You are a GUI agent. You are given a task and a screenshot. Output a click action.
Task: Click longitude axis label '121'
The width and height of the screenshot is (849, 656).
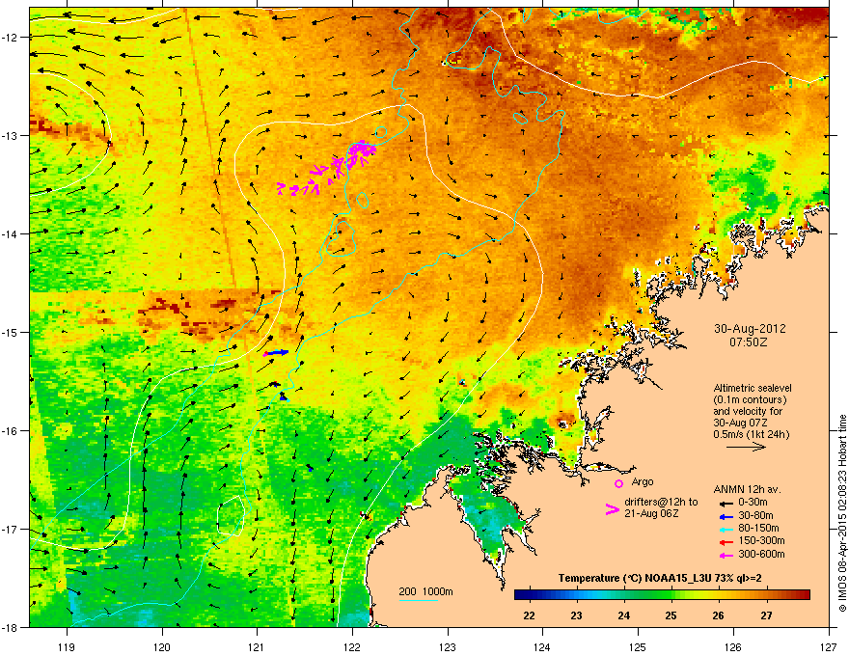coord(257,647)
